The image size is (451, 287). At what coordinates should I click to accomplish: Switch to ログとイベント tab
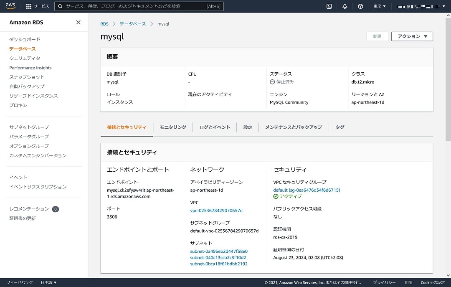tap(215, 127)
